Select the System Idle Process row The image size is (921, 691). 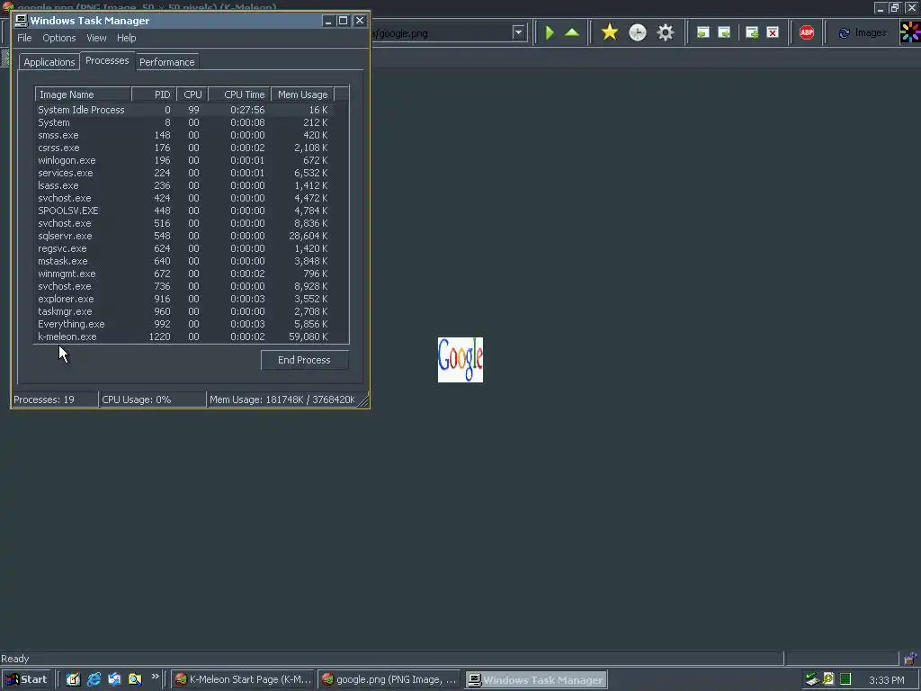click(x=183, y=110)
